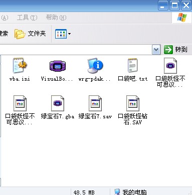Select the wrg-pdak... system info icon

(95, 65)
